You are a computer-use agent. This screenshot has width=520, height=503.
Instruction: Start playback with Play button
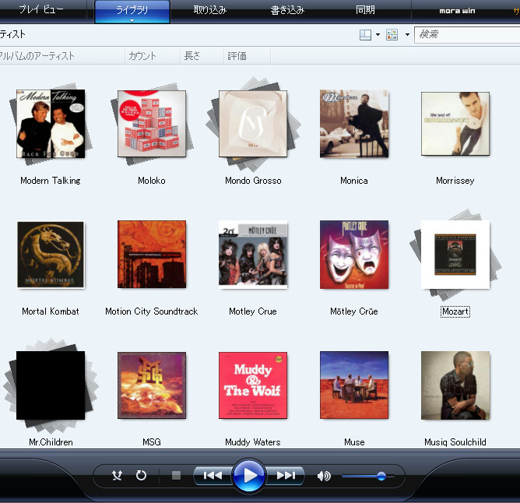coord(249,476)
